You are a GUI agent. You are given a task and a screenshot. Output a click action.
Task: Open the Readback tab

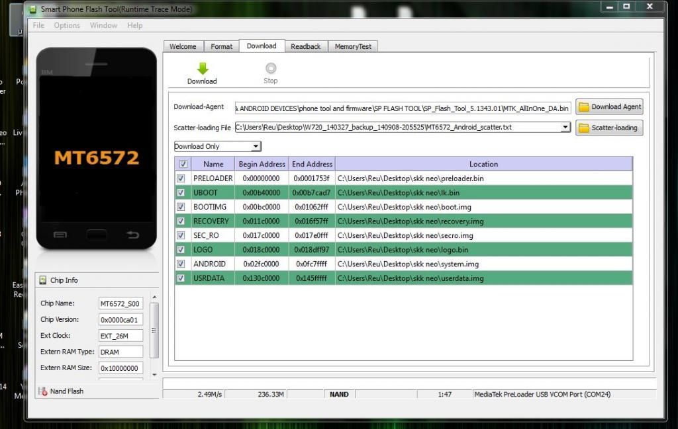(305, 46)
